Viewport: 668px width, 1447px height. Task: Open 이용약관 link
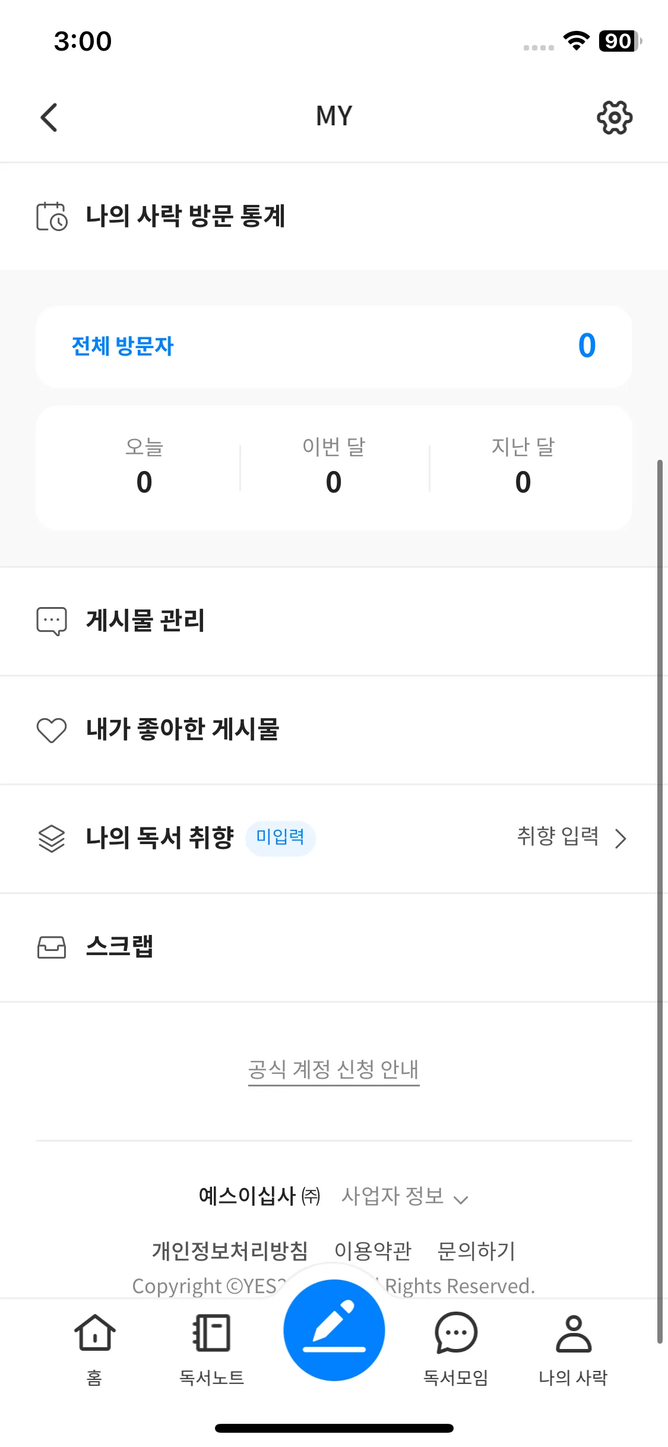coord(373,1251)
